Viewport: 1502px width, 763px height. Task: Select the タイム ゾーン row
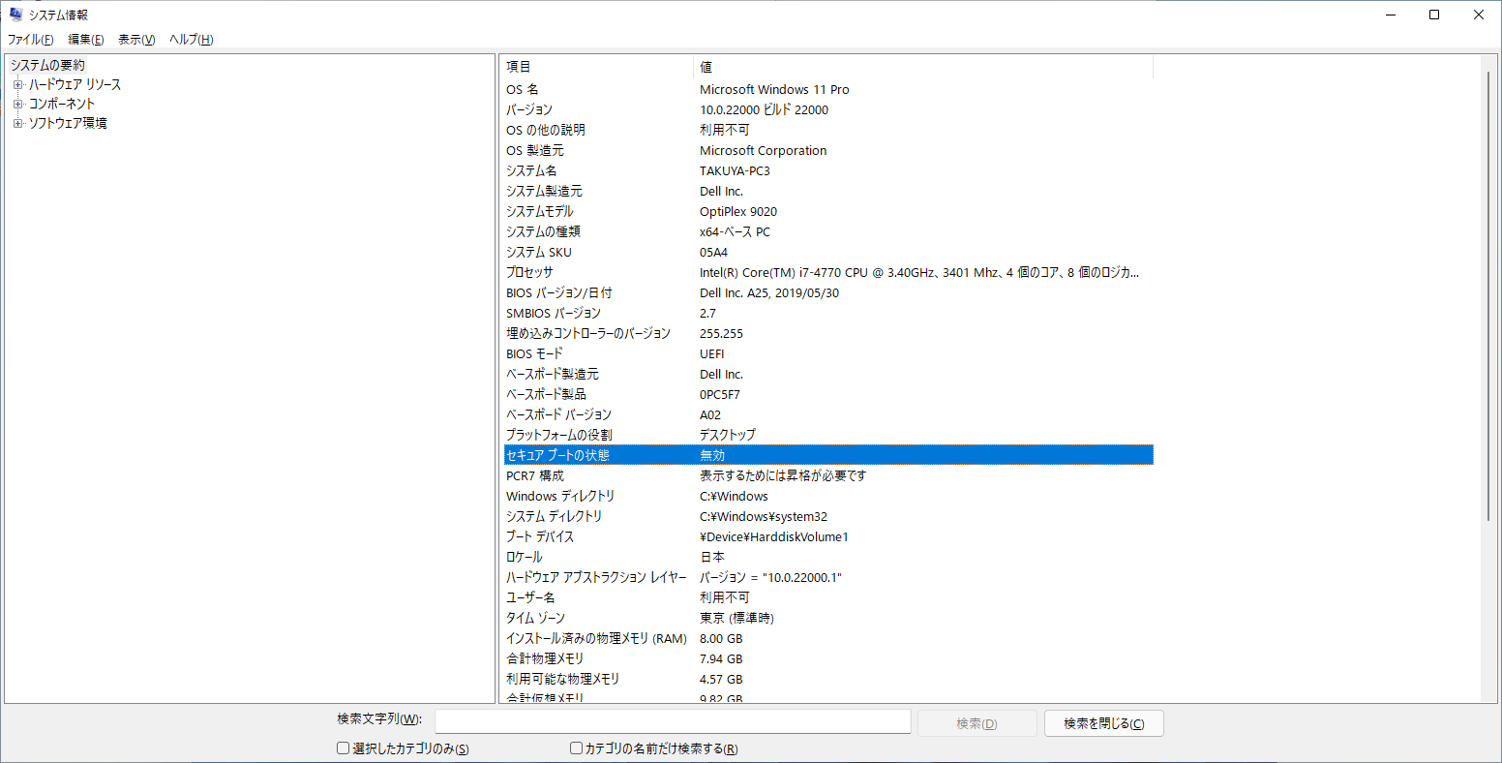coord(827,618)
